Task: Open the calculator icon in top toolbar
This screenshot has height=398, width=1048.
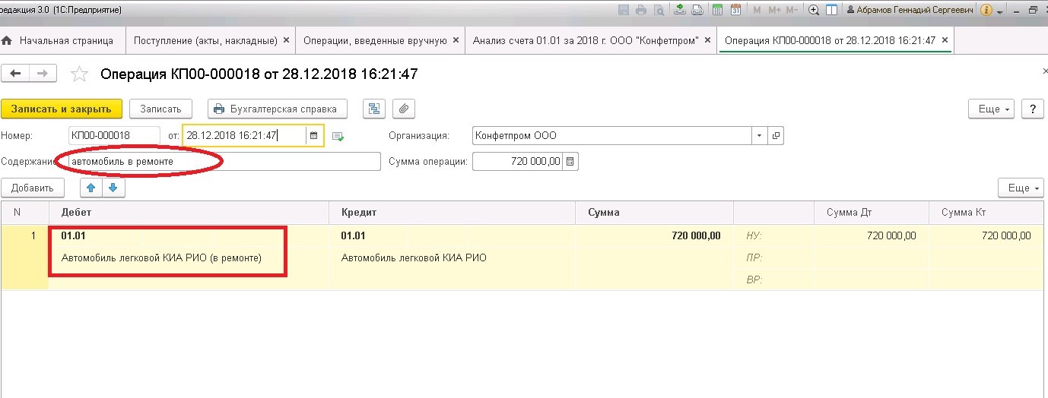Action: 717,10
